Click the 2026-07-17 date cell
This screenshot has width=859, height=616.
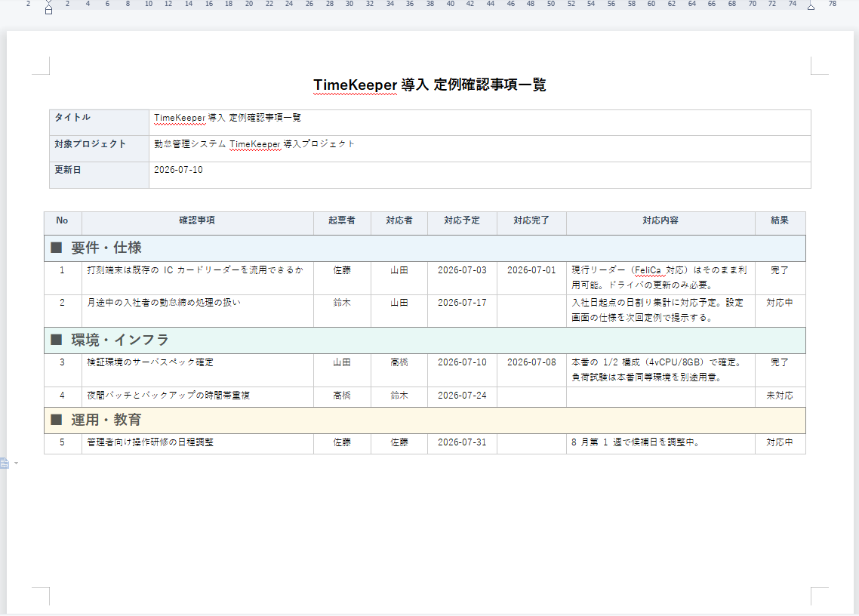[463, 311]
